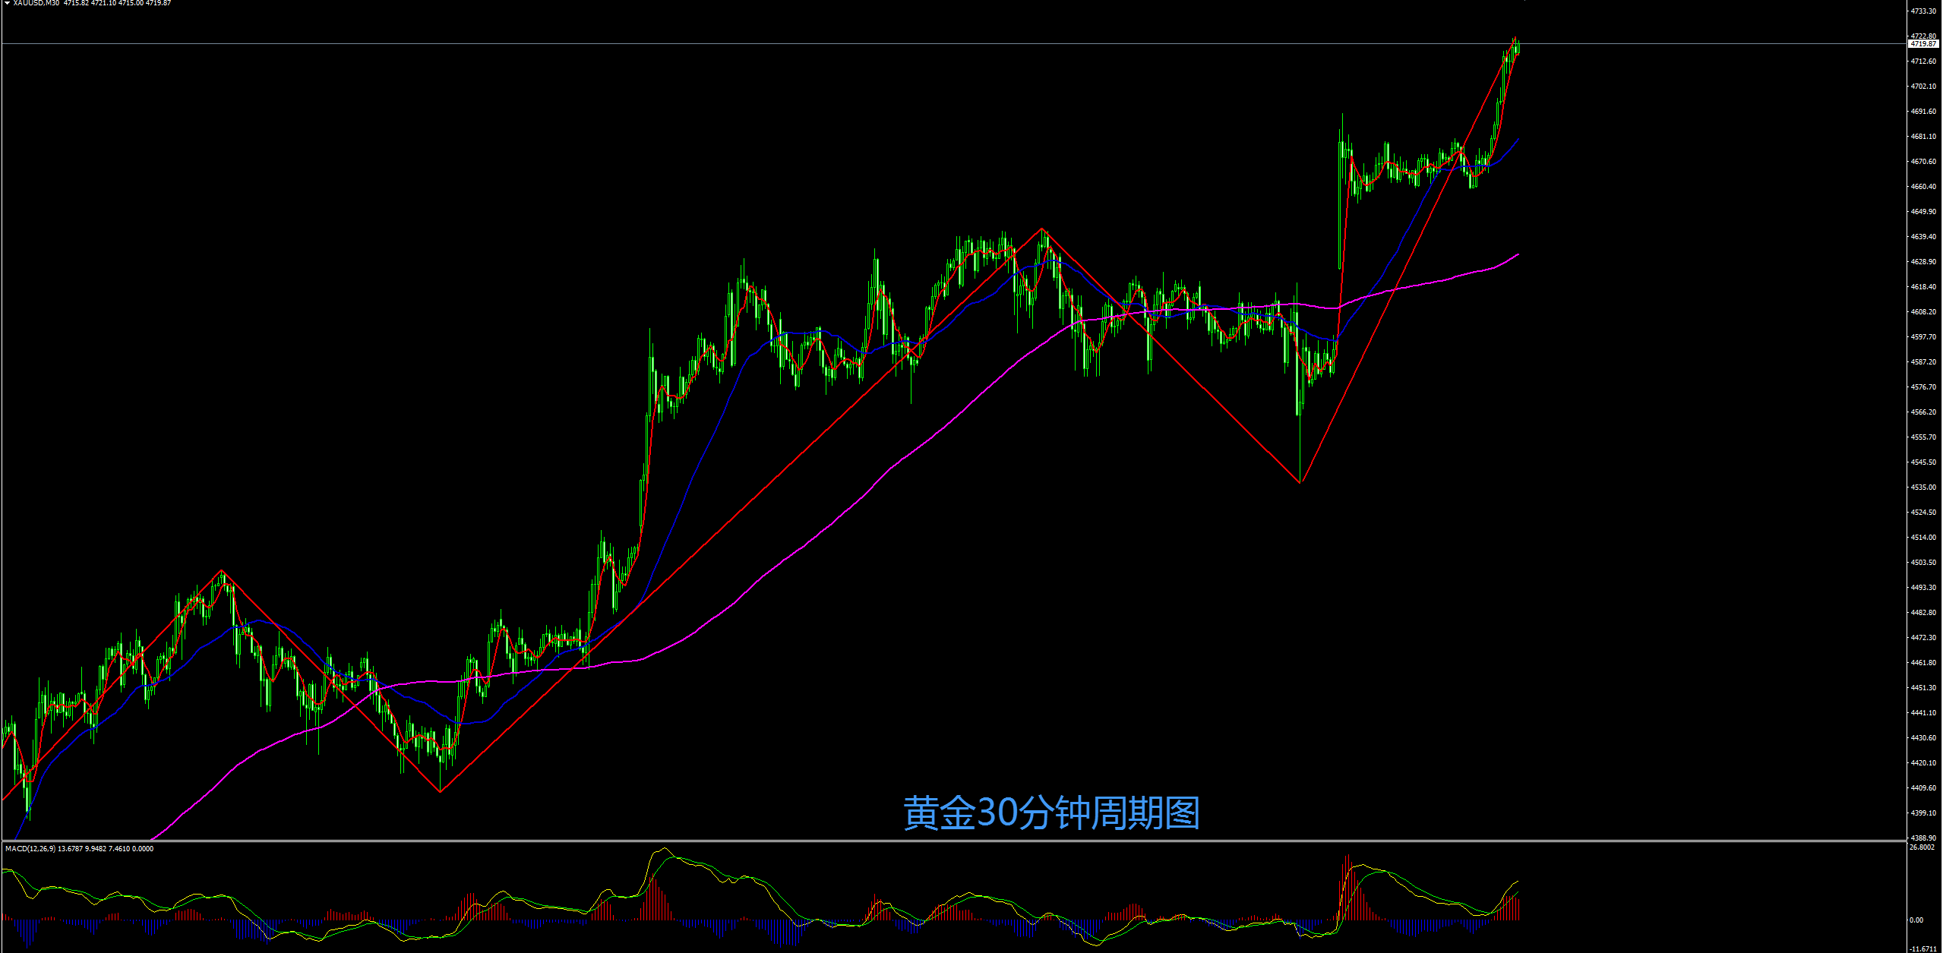Click the MACD(12,26,9) indicator label
Image resolution: width=1943 pixels, height=953 pixels.
[x=30, y=848]
